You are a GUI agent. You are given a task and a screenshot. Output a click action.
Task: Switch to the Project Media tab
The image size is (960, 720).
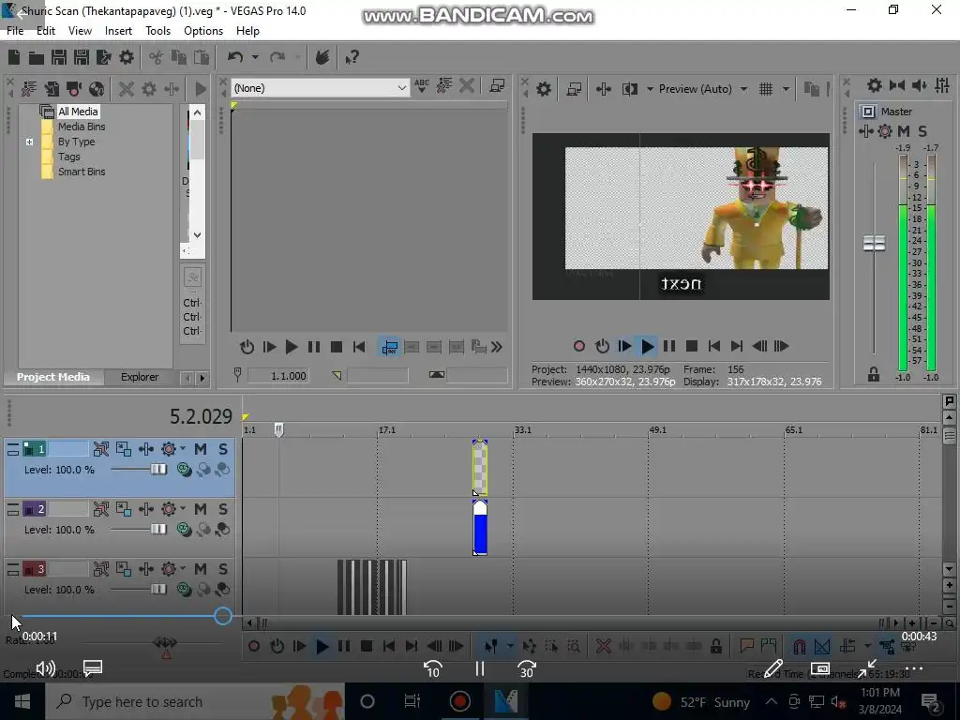(53, 377)
